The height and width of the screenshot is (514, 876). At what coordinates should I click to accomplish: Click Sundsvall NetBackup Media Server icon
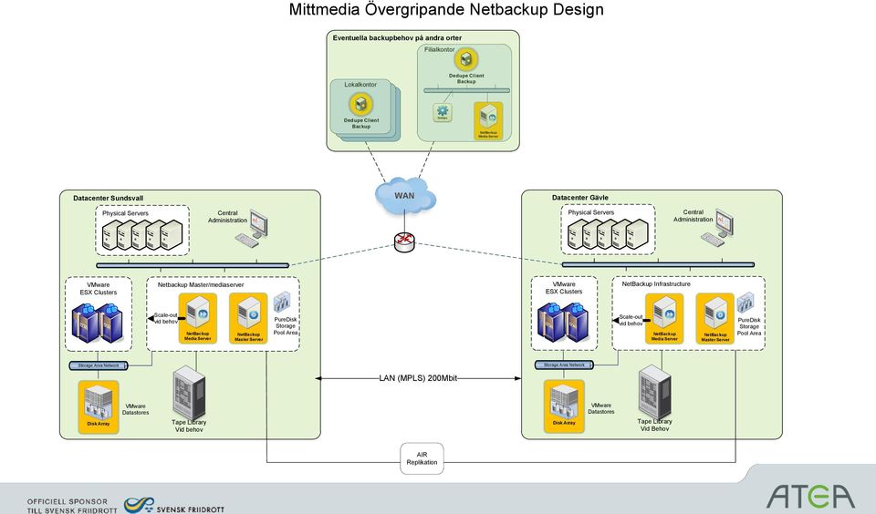click(x=198, y=319)
